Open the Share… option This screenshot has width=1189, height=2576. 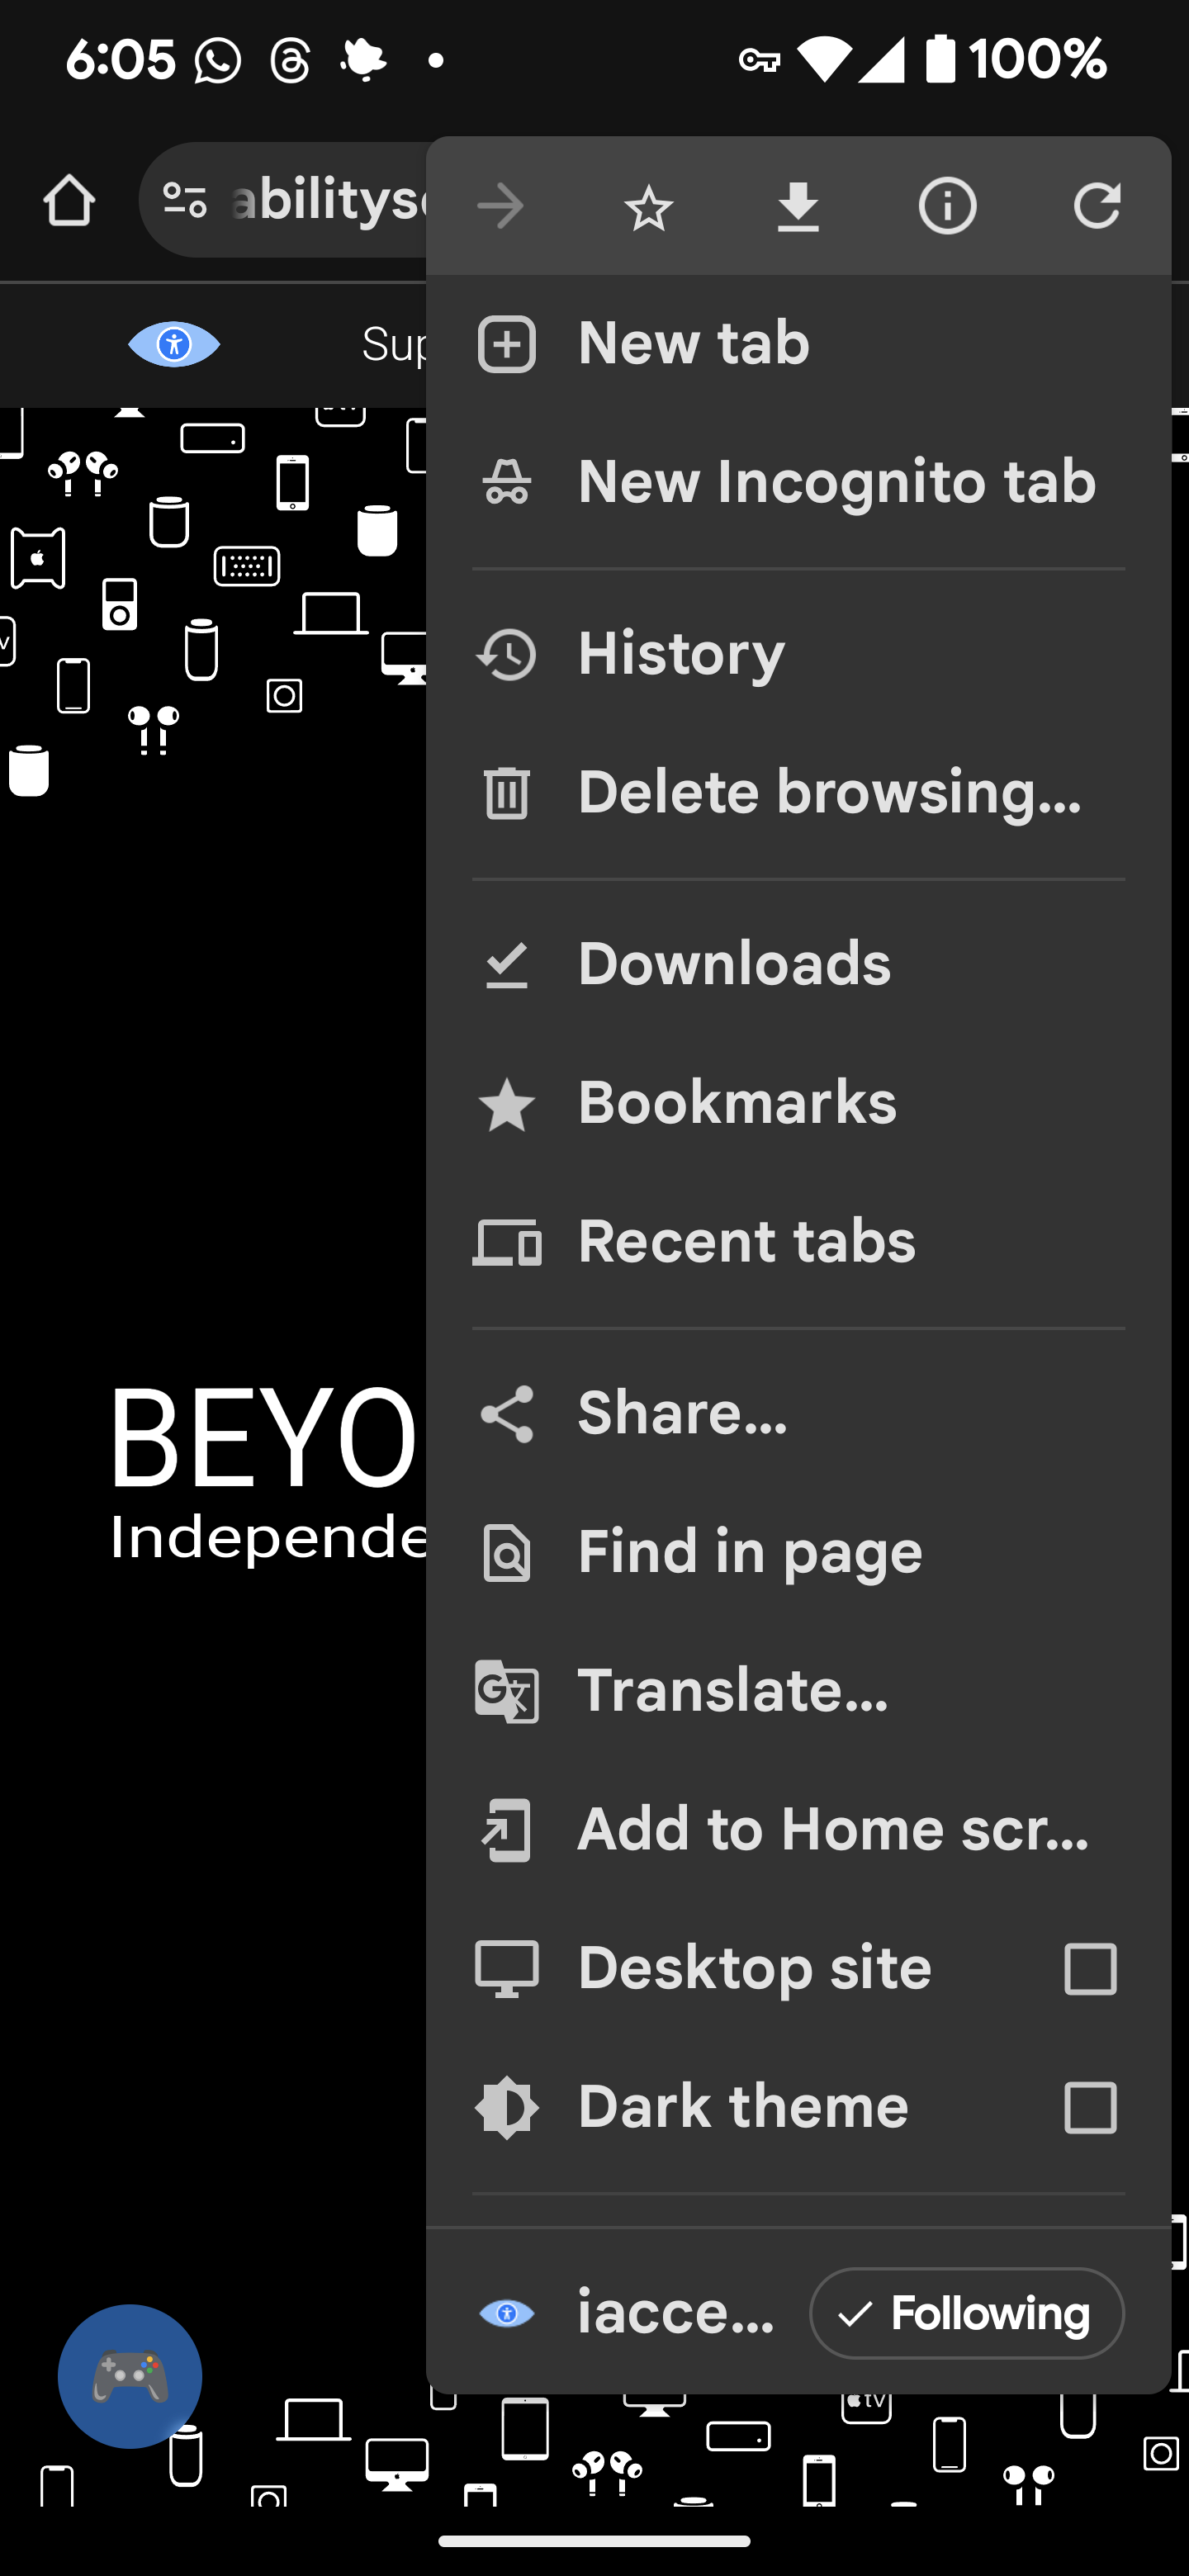click(x=682, y=1414)
